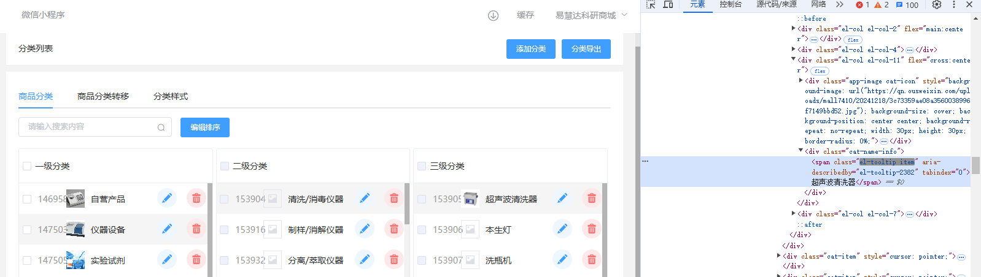Collapse the el-col el-col-11 div node
The height and width of the screenshot is (277, 981).
click(x=793, y=59)
